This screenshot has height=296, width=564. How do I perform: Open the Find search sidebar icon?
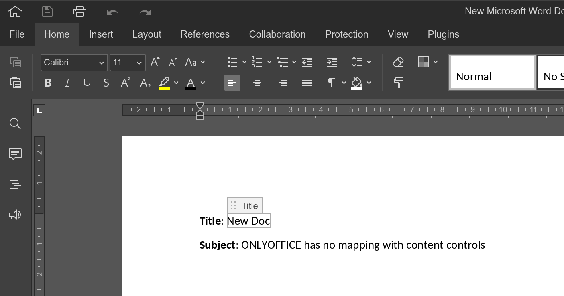click(x=15, y=124)
